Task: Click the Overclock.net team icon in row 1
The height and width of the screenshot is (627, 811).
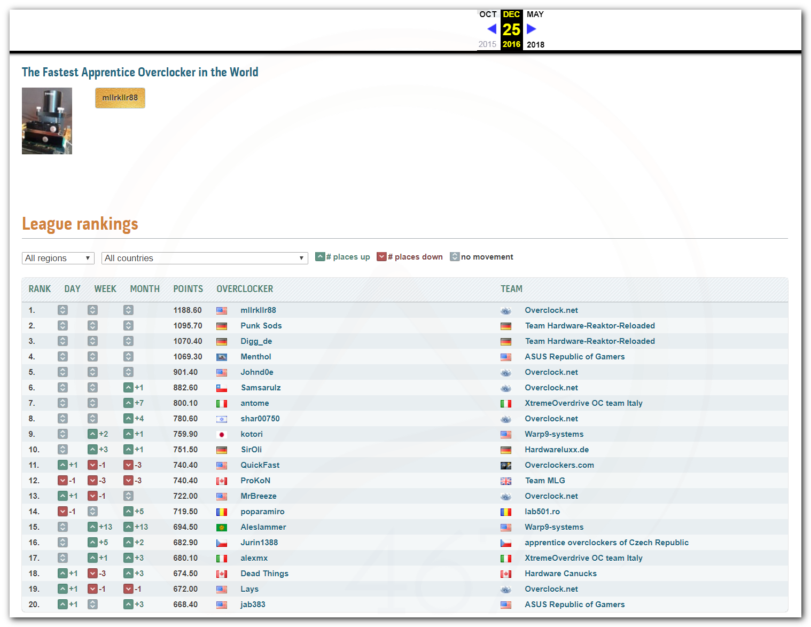Action: (x=506, y=311)
